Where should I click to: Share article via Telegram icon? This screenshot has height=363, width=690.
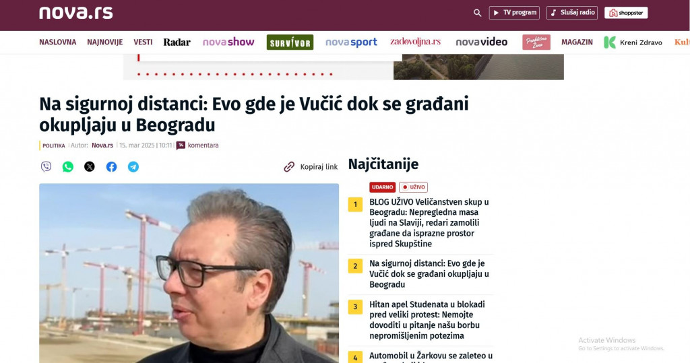(133, 167)
